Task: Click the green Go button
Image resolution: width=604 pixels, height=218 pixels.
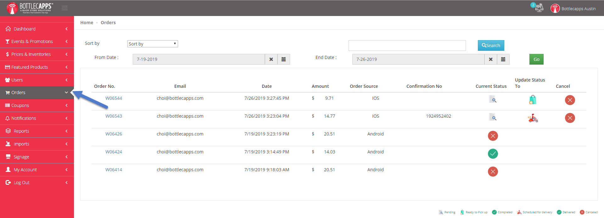Action: click(536, 59)
